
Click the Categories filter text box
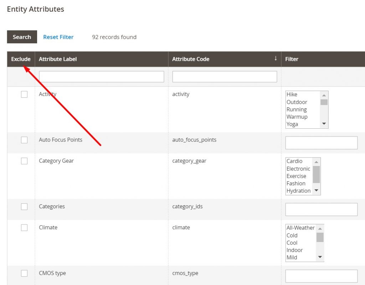[x=321, y=209]
